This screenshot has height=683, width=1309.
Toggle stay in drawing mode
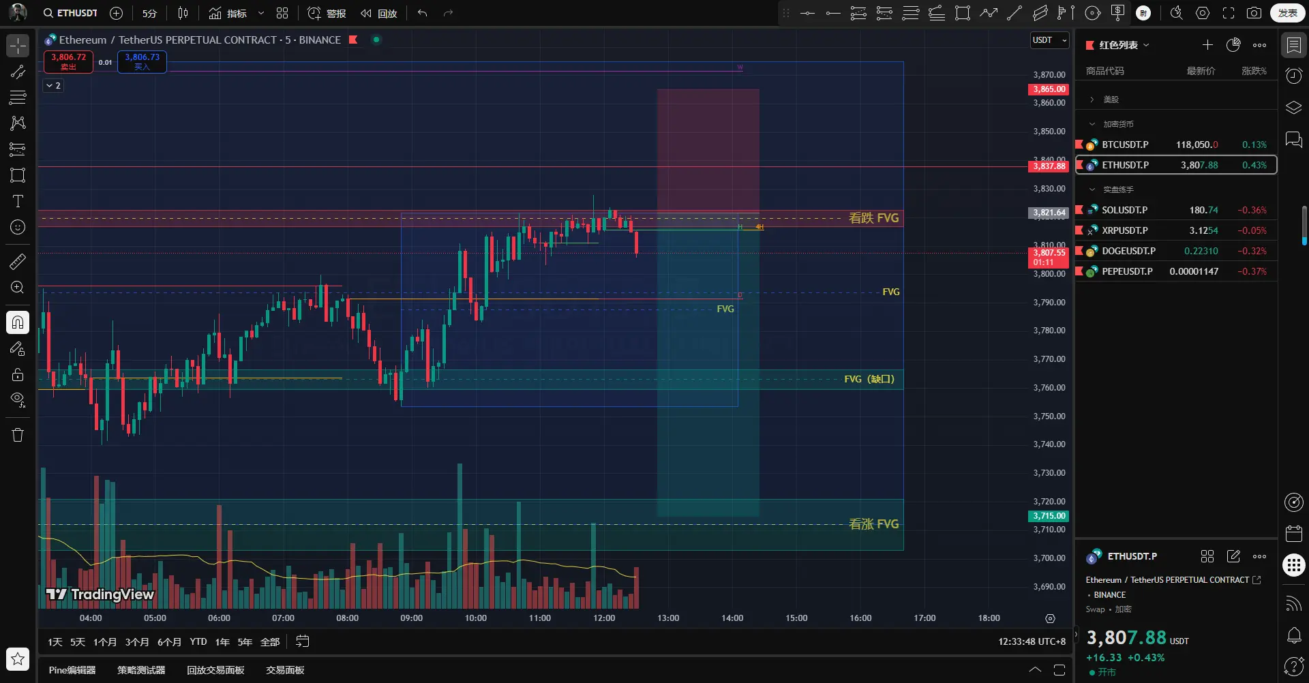pyautogui.click(x=18, y=348)
